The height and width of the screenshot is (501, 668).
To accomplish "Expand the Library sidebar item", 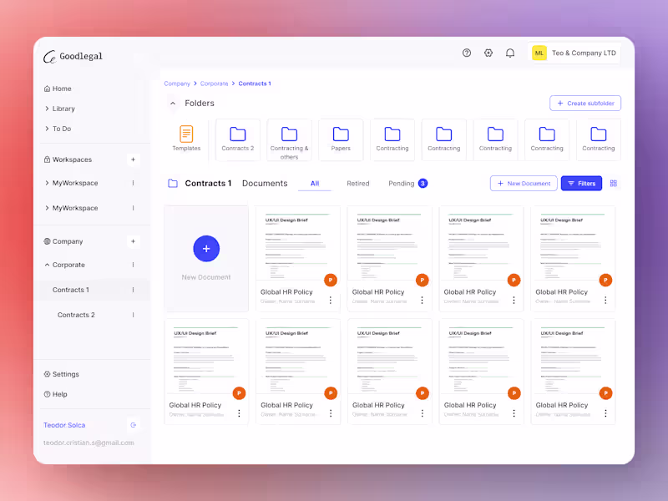I will pyautogui.click(x=63, y=109).
